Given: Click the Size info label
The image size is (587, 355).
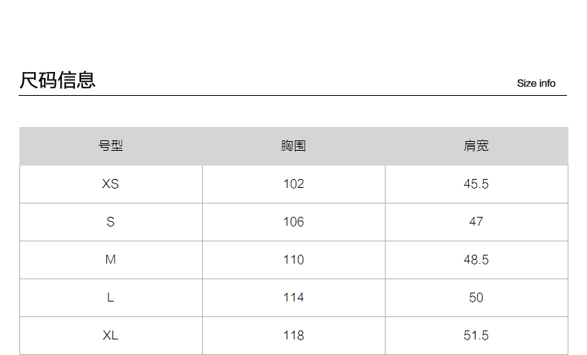Looking at the screenshot, I should click(x=536, y=83).
